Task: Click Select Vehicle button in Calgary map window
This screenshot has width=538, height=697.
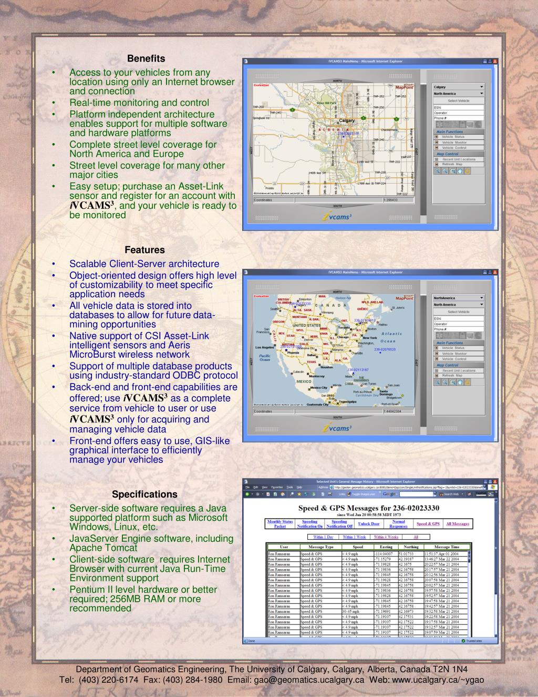Action: tap(459, 100)
